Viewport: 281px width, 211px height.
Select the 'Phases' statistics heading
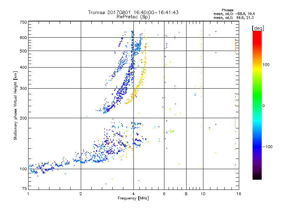(227, 10)
